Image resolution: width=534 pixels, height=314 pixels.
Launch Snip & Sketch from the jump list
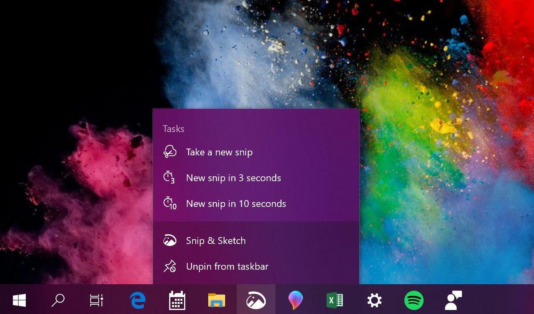(215, 240)
